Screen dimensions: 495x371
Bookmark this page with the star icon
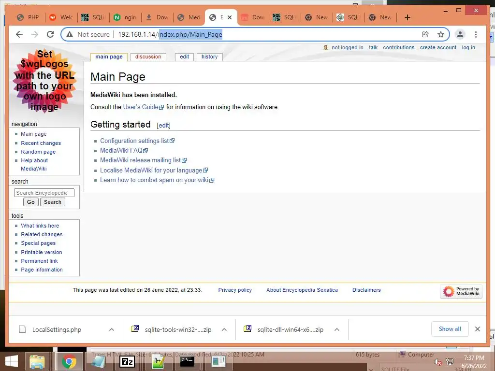click(441, 34)
